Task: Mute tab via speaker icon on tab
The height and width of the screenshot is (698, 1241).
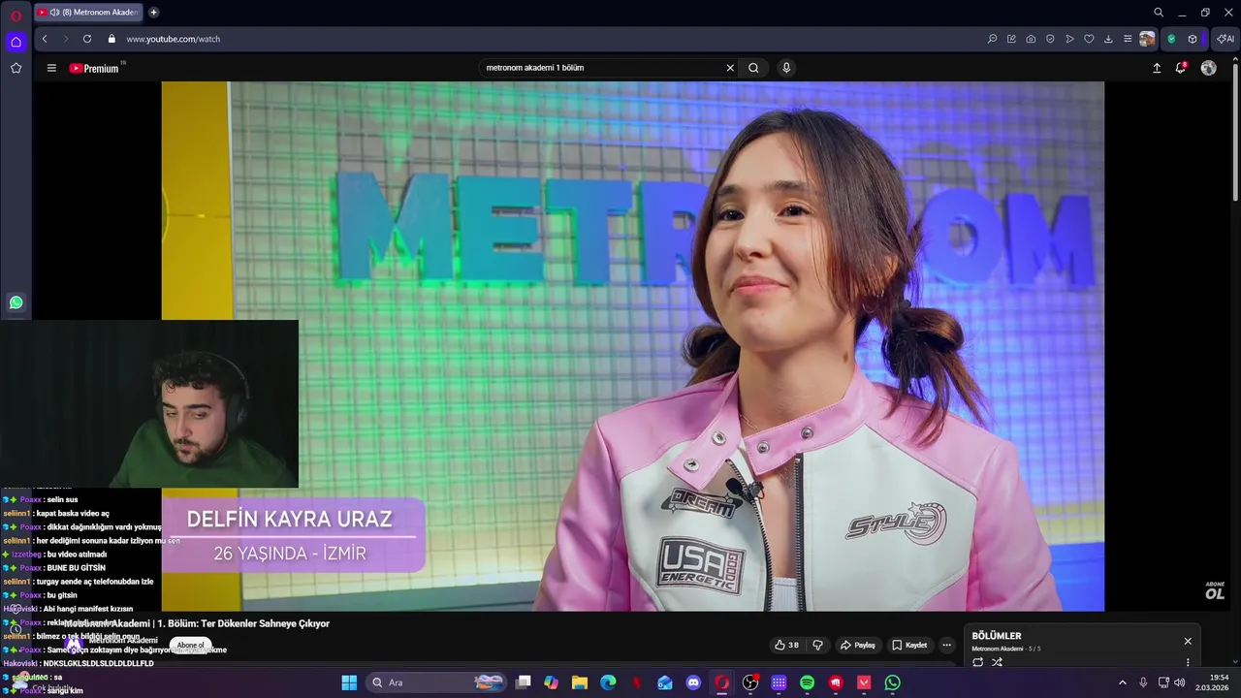Action: point(54,13)
